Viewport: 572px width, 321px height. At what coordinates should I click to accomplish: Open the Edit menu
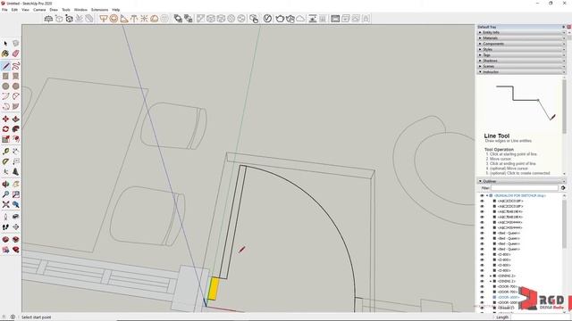(x=14, y=10)
